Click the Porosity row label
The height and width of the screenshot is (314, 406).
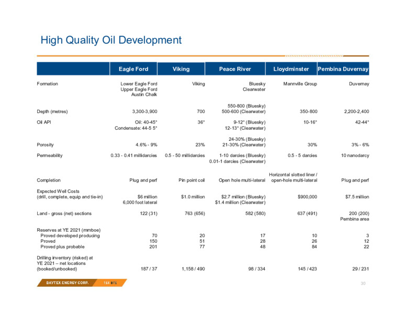pos(46,144)
